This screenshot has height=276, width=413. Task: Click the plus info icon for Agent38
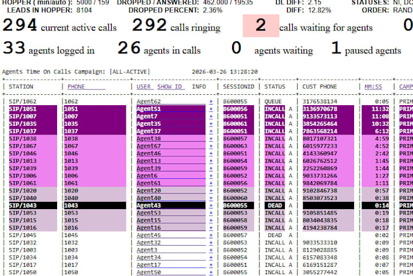[x=211, y=139]
